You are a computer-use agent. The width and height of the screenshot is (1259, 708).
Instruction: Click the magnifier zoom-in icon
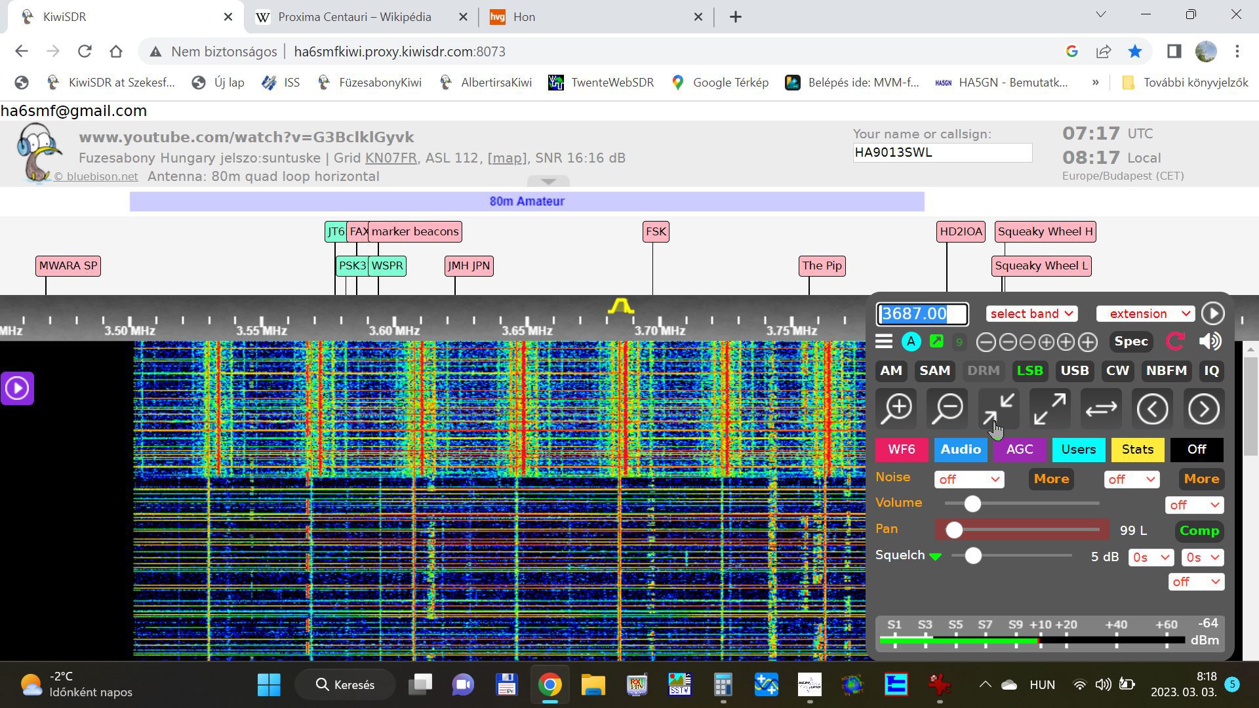tap(897, 409)
